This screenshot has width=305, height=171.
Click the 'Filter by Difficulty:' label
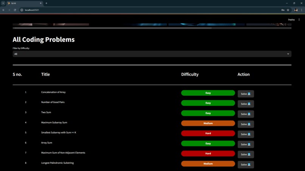21,48
